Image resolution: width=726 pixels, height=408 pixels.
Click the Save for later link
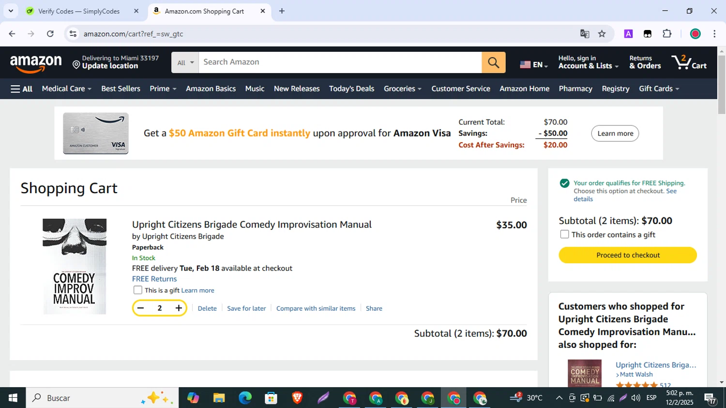point(246,308)
